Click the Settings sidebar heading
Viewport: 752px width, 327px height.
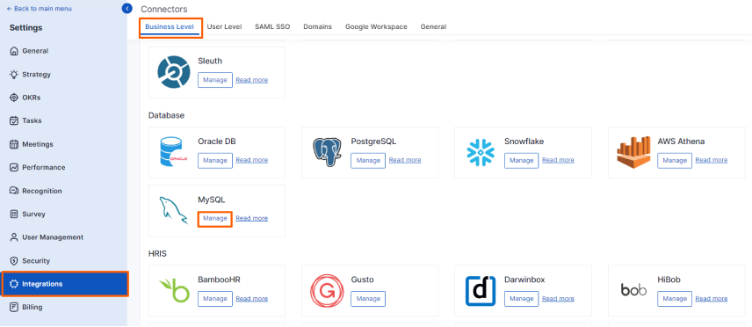(25, 28)
